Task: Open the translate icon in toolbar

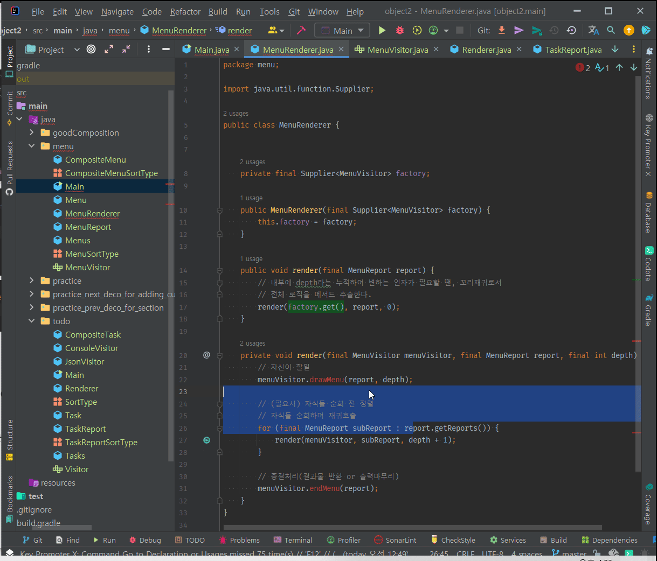Action: coord(593,31)
